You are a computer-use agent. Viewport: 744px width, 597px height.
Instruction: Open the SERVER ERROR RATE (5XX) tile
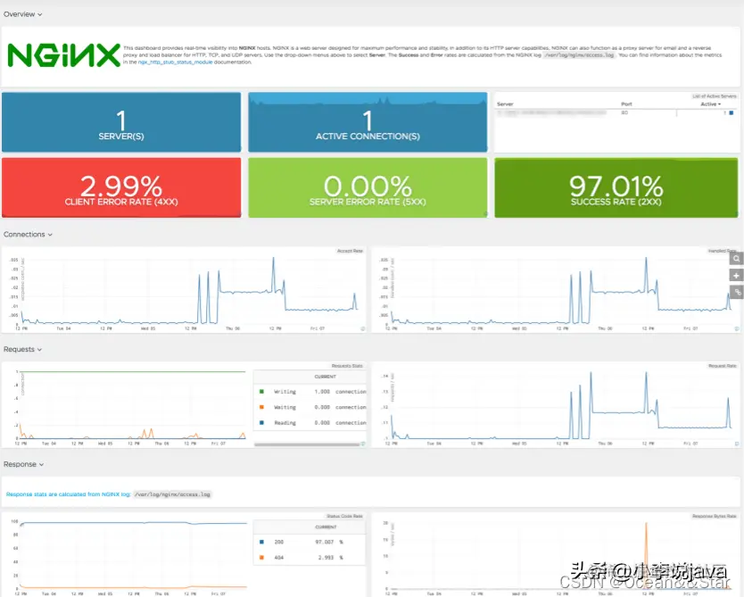coord(368,188)
